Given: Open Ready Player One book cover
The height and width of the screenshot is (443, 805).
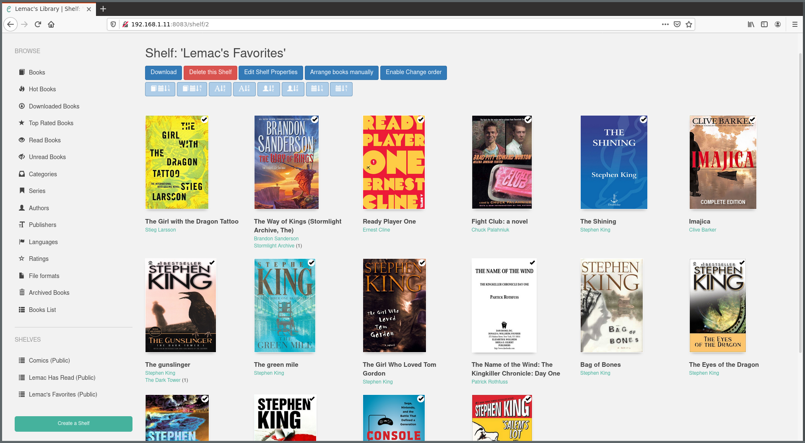Looking at the screenshot, I should [394, 162].
